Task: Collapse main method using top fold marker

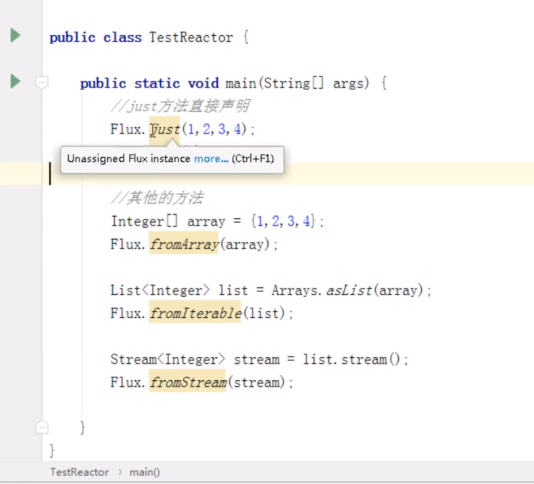Action: [x=42, y=82]
